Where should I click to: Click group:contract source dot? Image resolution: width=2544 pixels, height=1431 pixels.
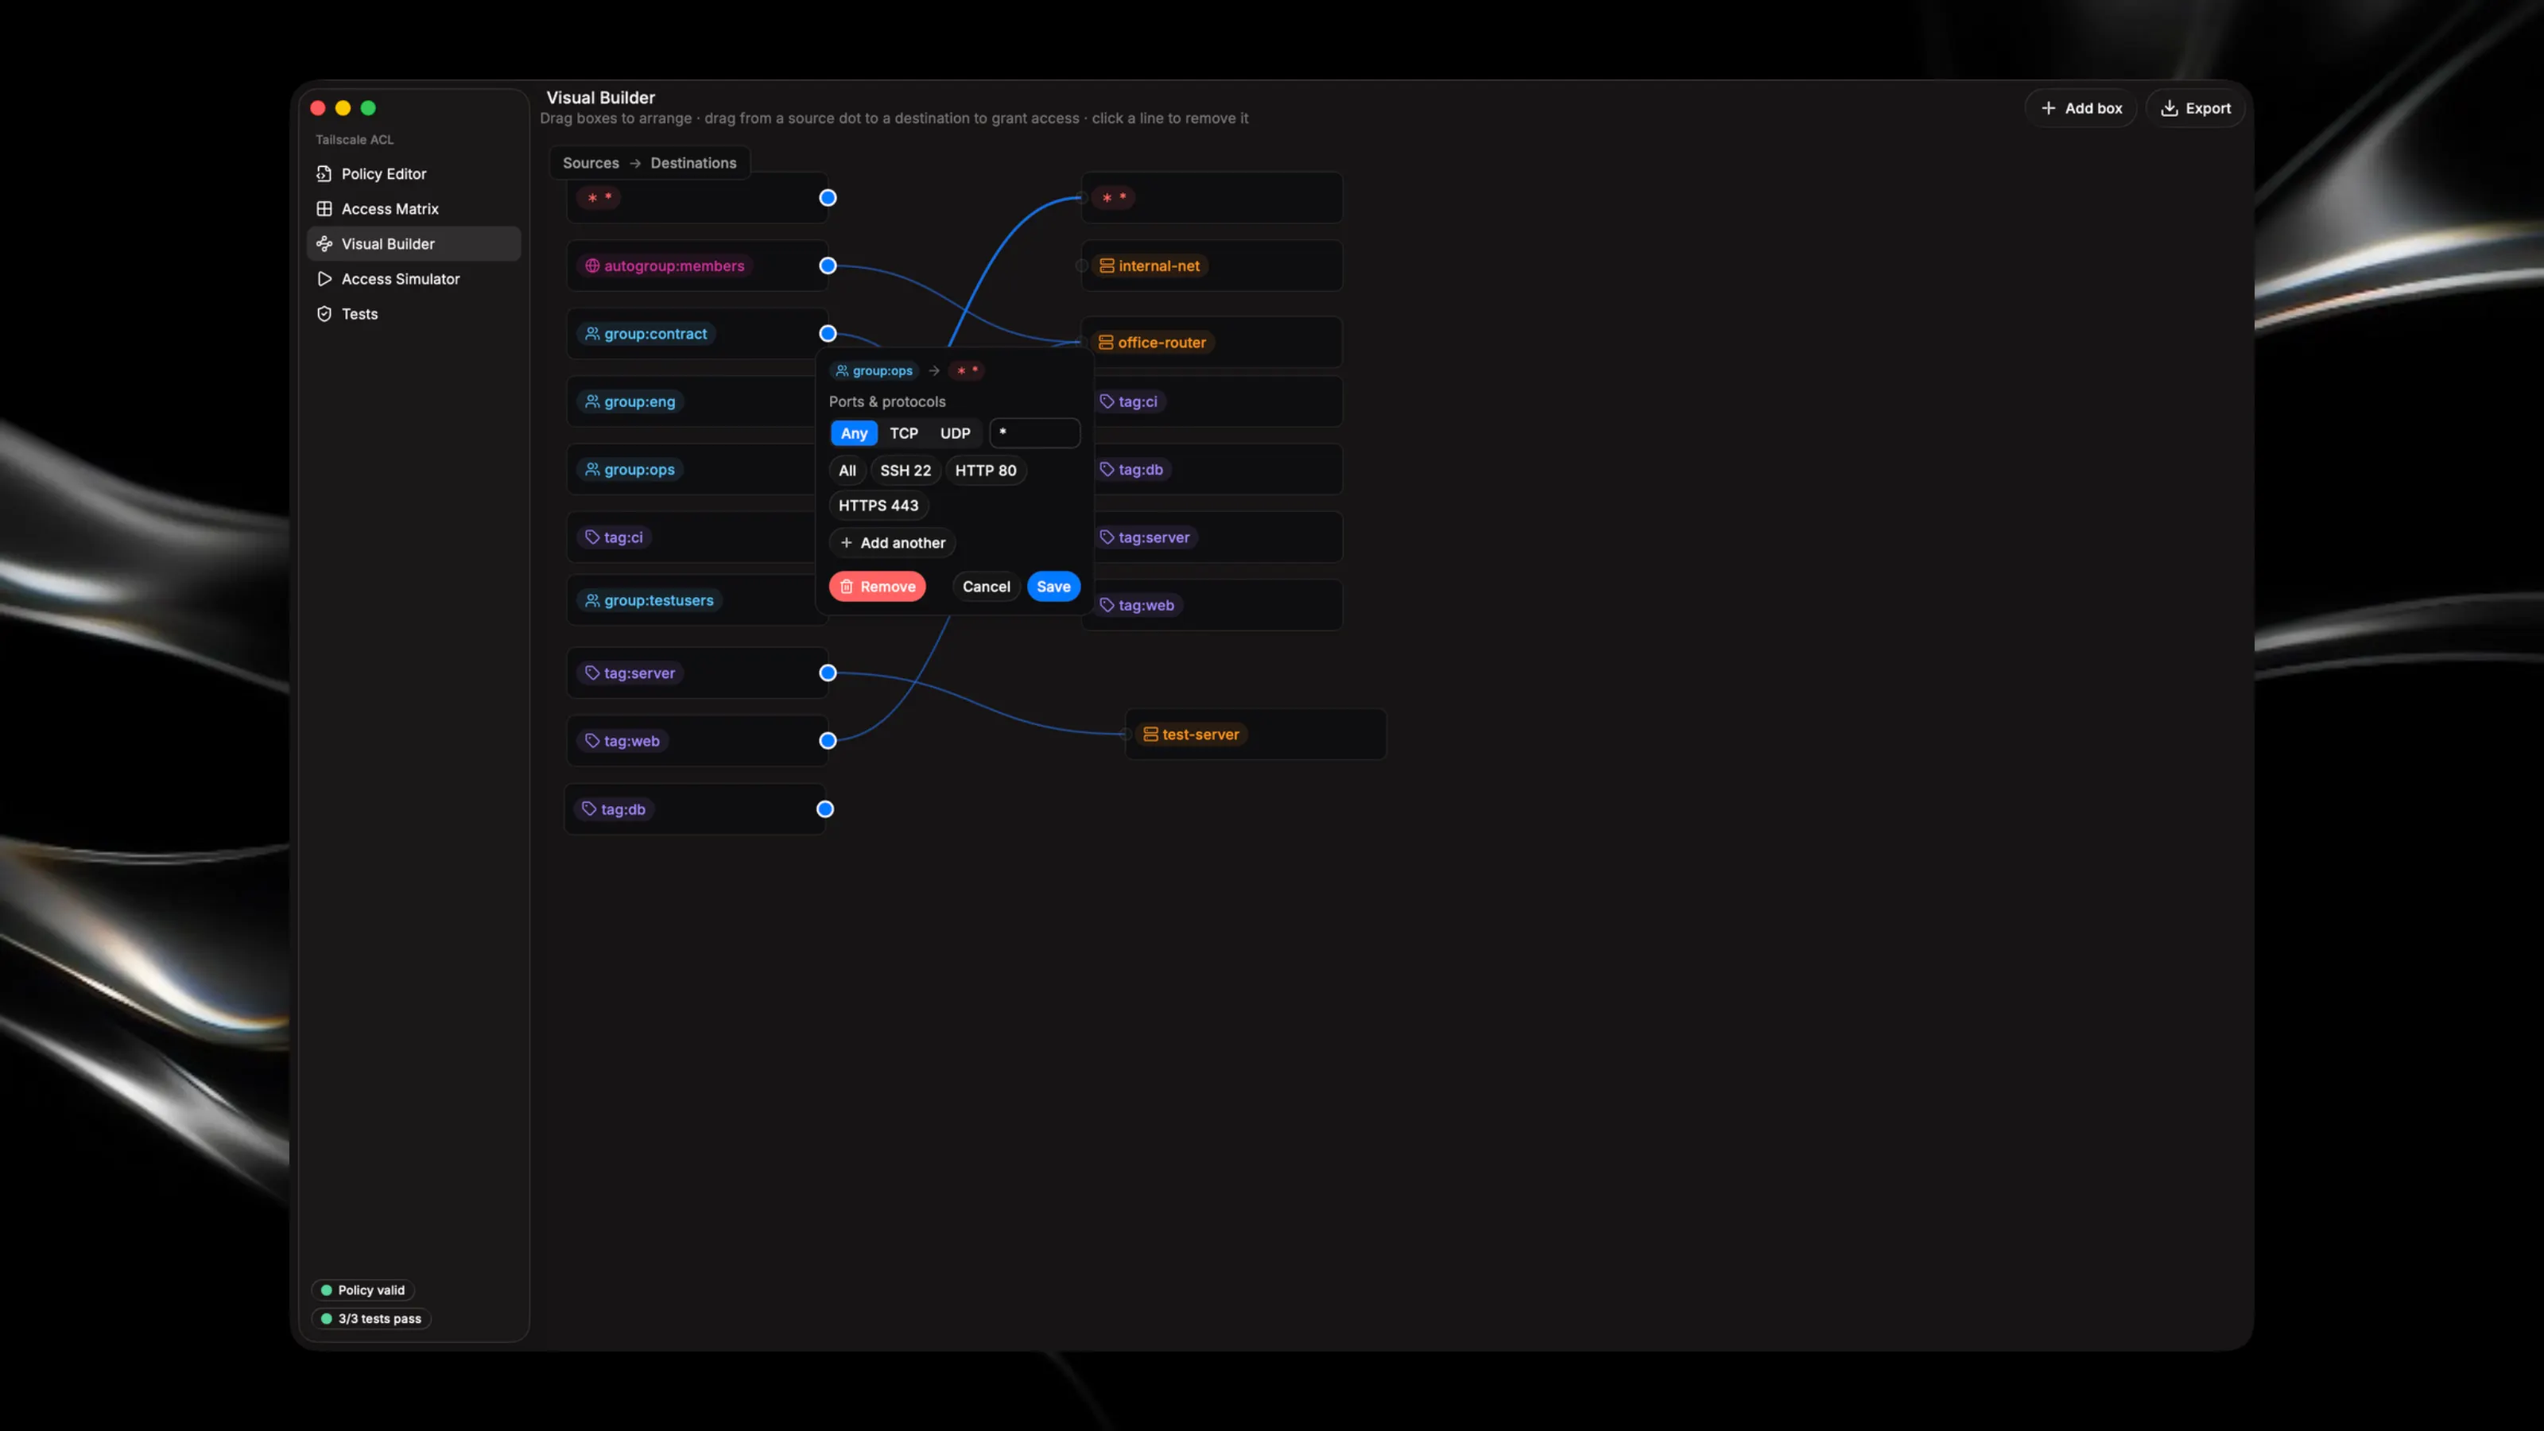click(828, 334)
